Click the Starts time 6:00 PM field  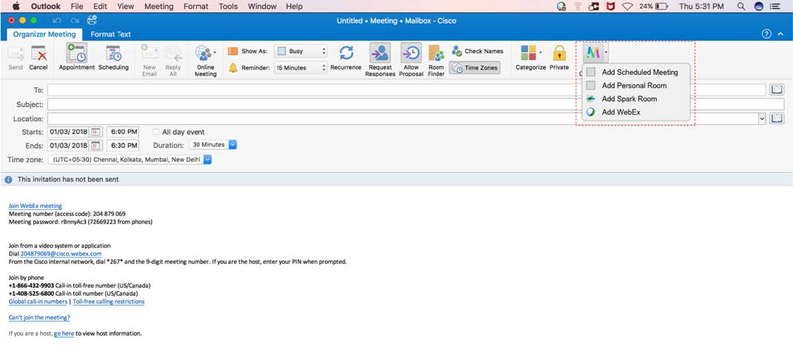click(122, 132)
